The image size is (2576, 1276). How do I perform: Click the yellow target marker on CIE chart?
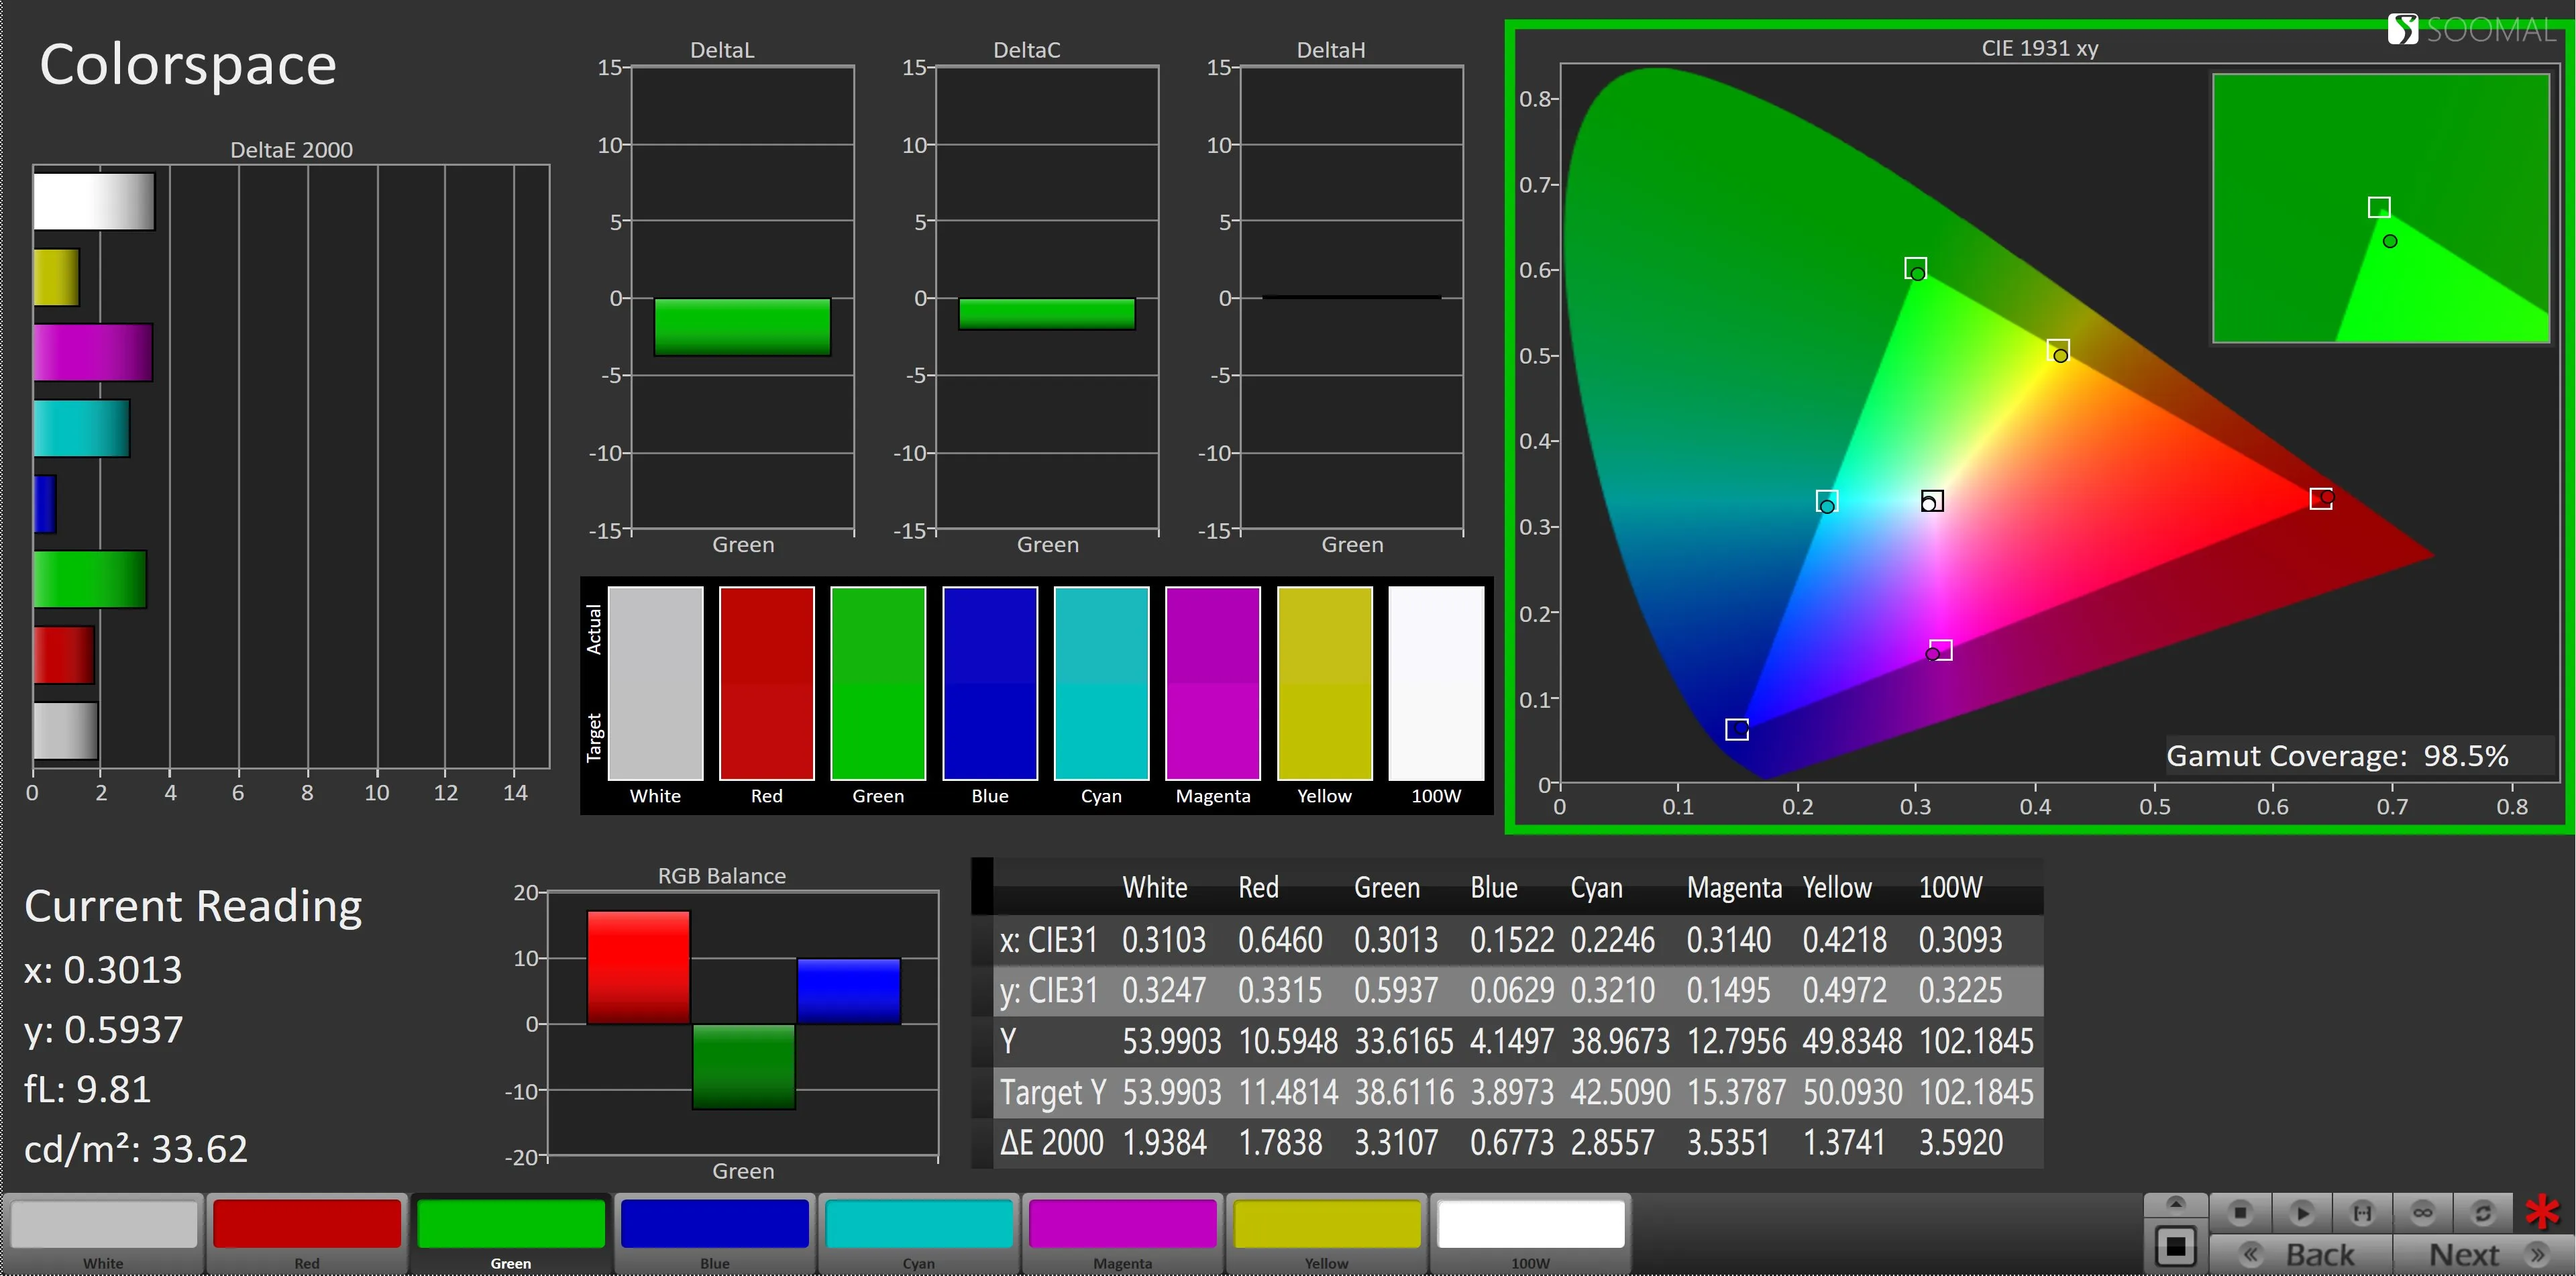2058,350
